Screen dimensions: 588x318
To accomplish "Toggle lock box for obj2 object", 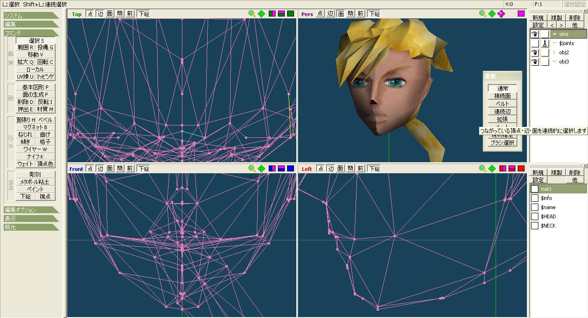I will (545, 53).
